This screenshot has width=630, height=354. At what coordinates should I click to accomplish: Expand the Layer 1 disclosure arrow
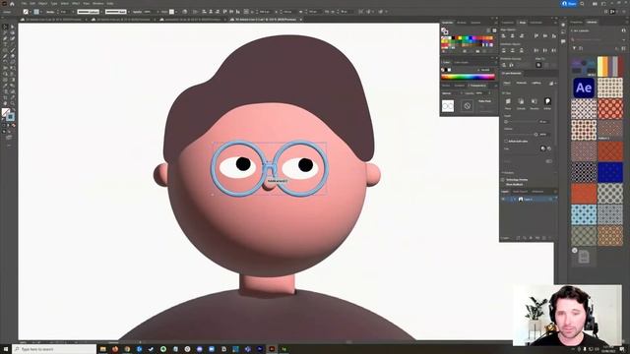pos(514,199)
